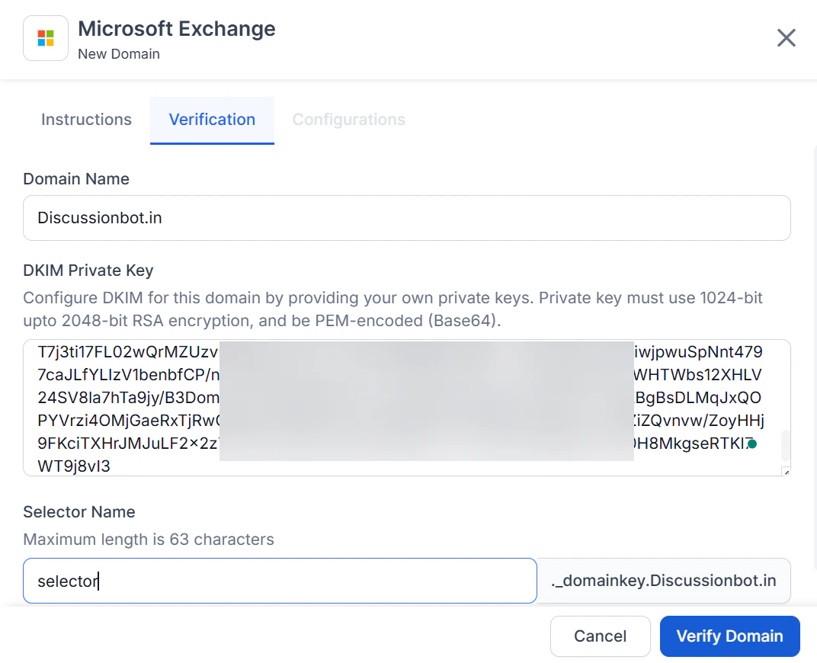Click the X to dismiss the dialog
817x663 pixels.
pyautogui.click(x=786, y=37)
